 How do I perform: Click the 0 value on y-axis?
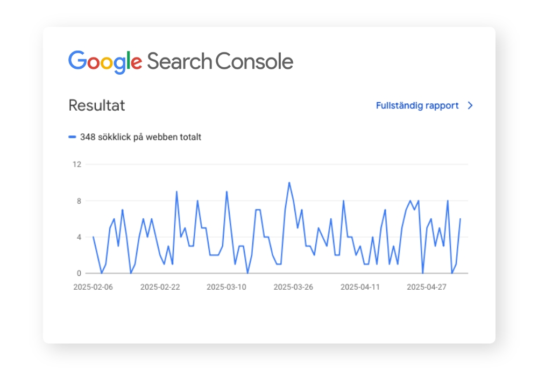[x=79, y=273]
